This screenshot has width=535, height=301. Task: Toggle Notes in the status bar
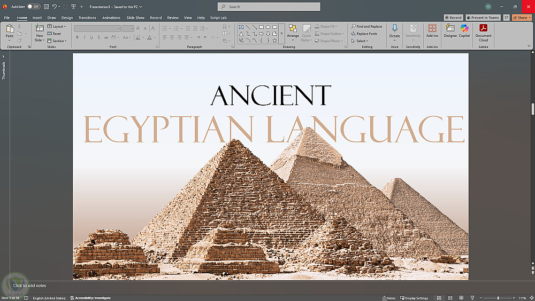coord(389,298)
